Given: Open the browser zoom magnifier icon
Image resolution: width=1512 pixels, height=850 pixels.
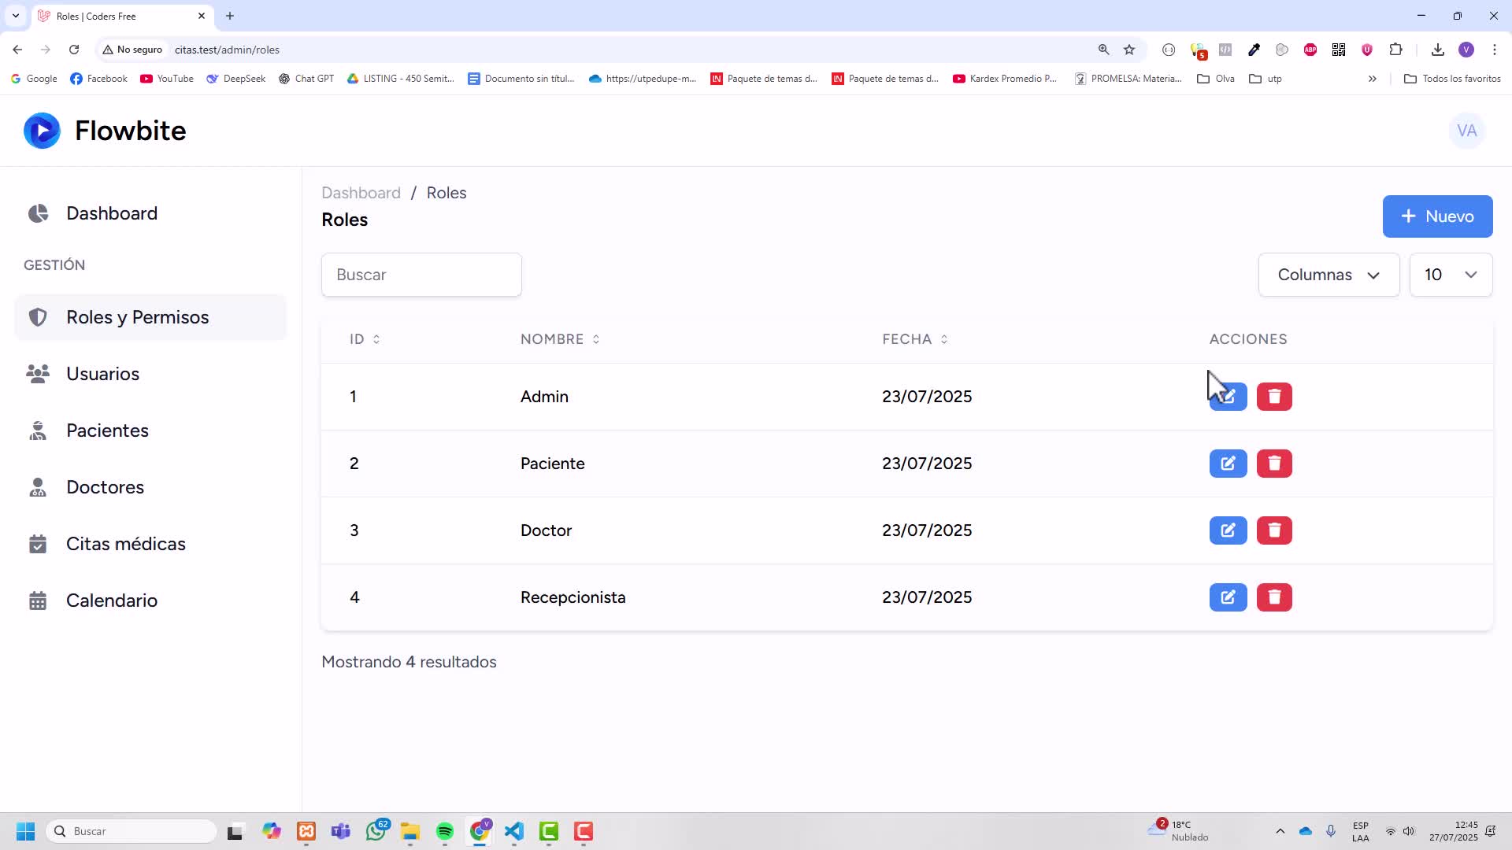Looking at the screenshot, I should [x=1103, y=50].
